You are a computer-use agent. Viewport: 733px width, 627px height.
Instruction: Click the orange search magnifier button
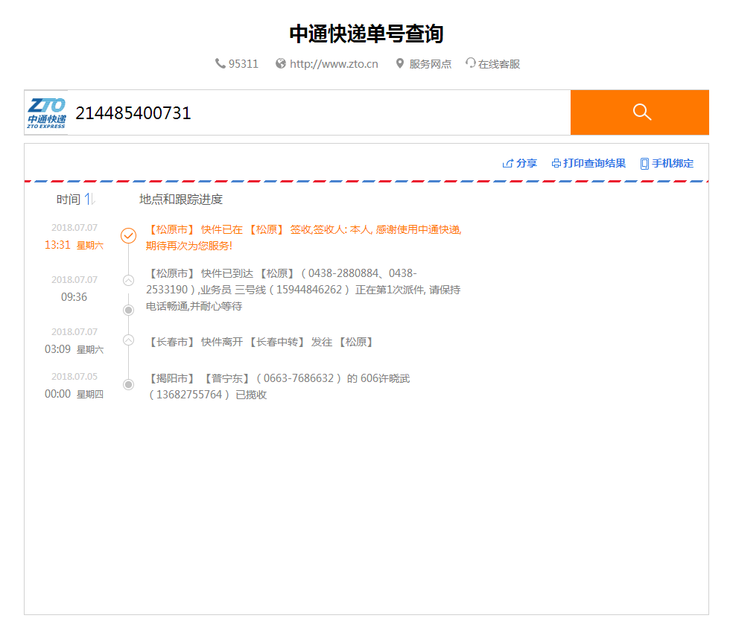[x=639, y=112]
